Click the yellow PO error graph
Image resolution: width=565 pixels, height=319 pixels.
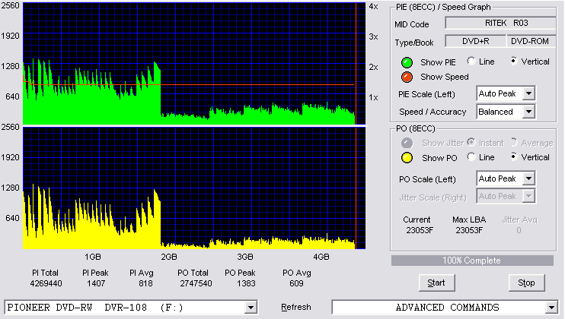point(194,188)
